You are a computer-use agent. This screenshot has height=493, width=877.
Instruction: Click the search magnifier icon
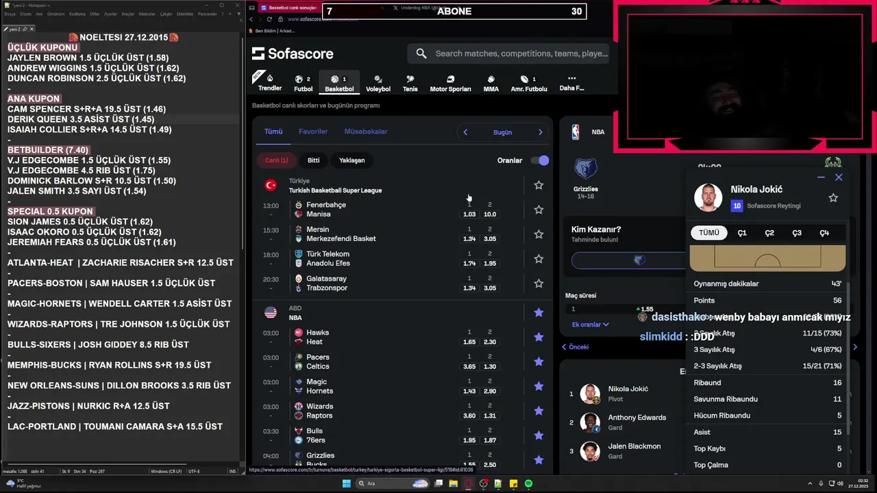421,53
